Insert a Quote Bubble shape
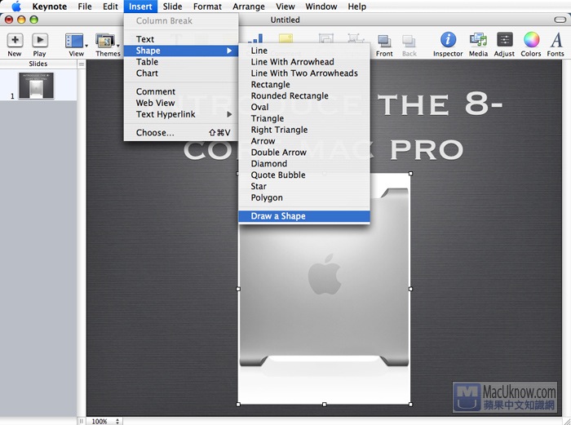 (304, 175)
